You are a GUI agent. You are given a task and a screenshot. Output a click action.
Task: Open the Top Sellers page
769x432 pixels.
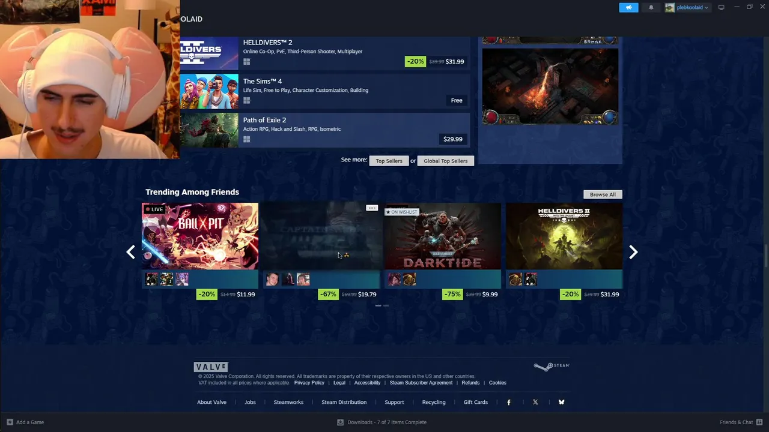389,161
